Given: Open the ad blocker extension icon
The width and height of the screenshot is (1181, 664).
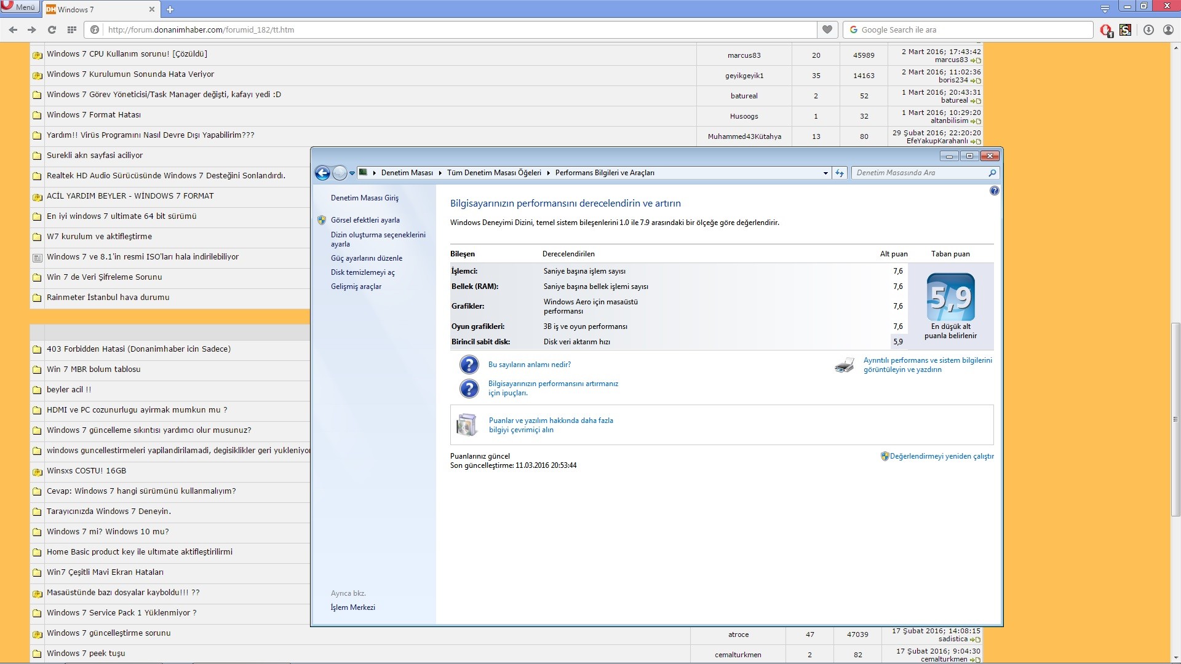Looking at the screenshot, I should click(x=1106, y=30).
